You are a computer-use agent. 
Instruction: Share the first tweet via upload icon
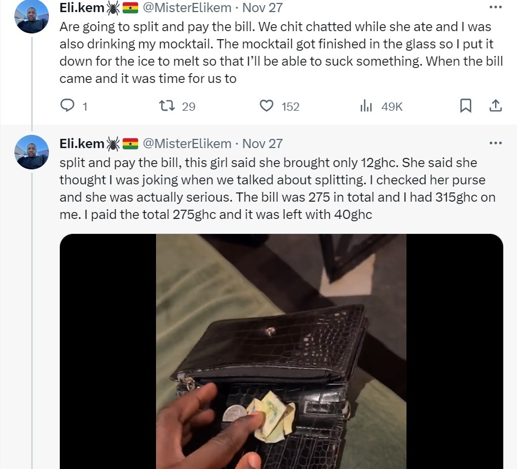[x=496, y=106]
